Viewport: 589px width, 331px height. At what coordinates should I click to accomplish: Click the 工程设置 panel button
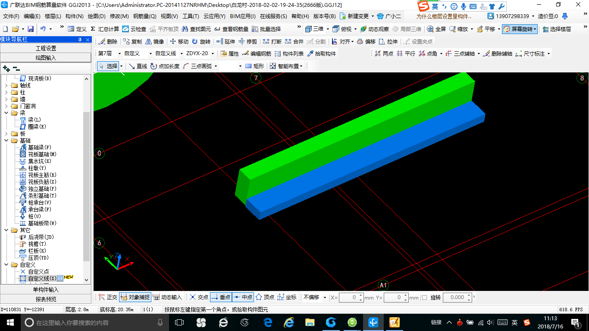pyautogui.click(x=46, y=48)
